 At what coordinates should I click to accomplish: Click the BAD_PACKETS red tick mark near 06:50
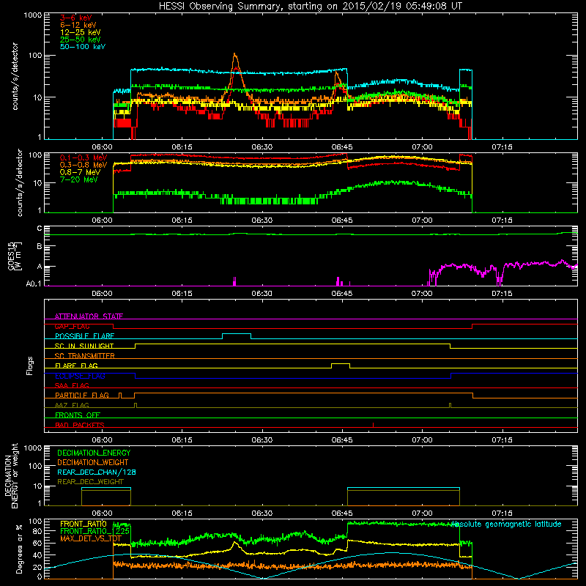tap(373, 425)
